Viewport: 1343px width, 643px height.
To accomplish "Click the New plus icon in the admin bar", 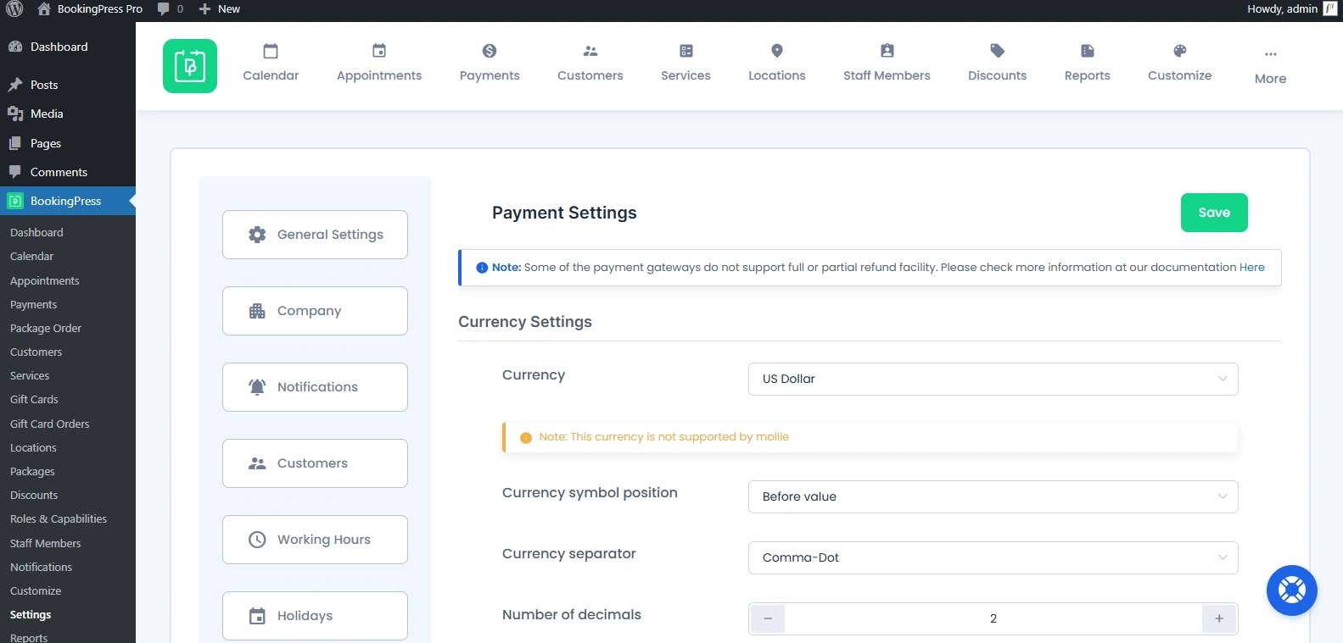I will [204, 9].
